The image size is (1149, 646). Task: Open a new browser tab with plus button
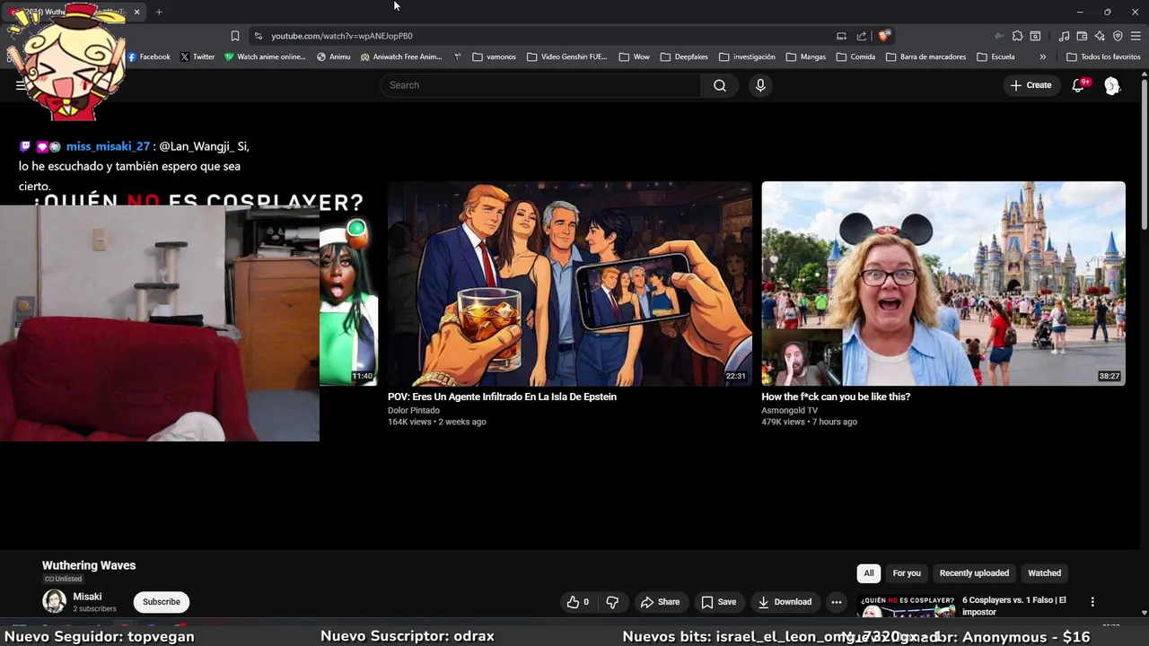[159, 12]
